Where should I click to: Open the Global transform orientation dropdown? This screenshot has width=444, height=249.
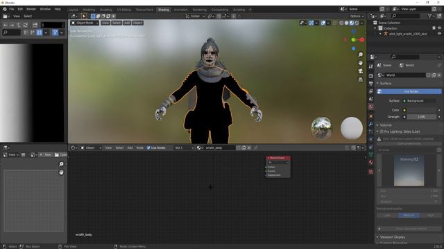[x=195, y=16]
